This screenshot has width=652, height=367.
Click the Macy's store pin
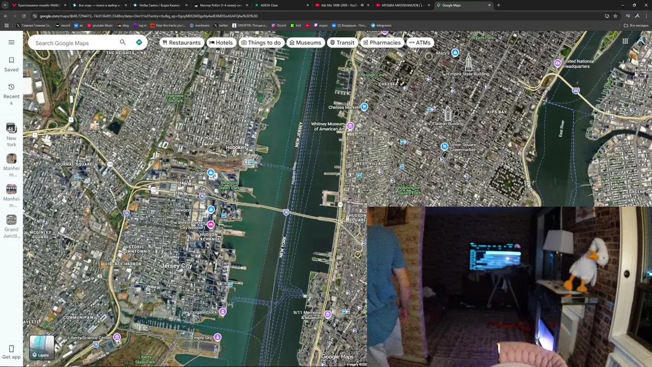point(455,53)
